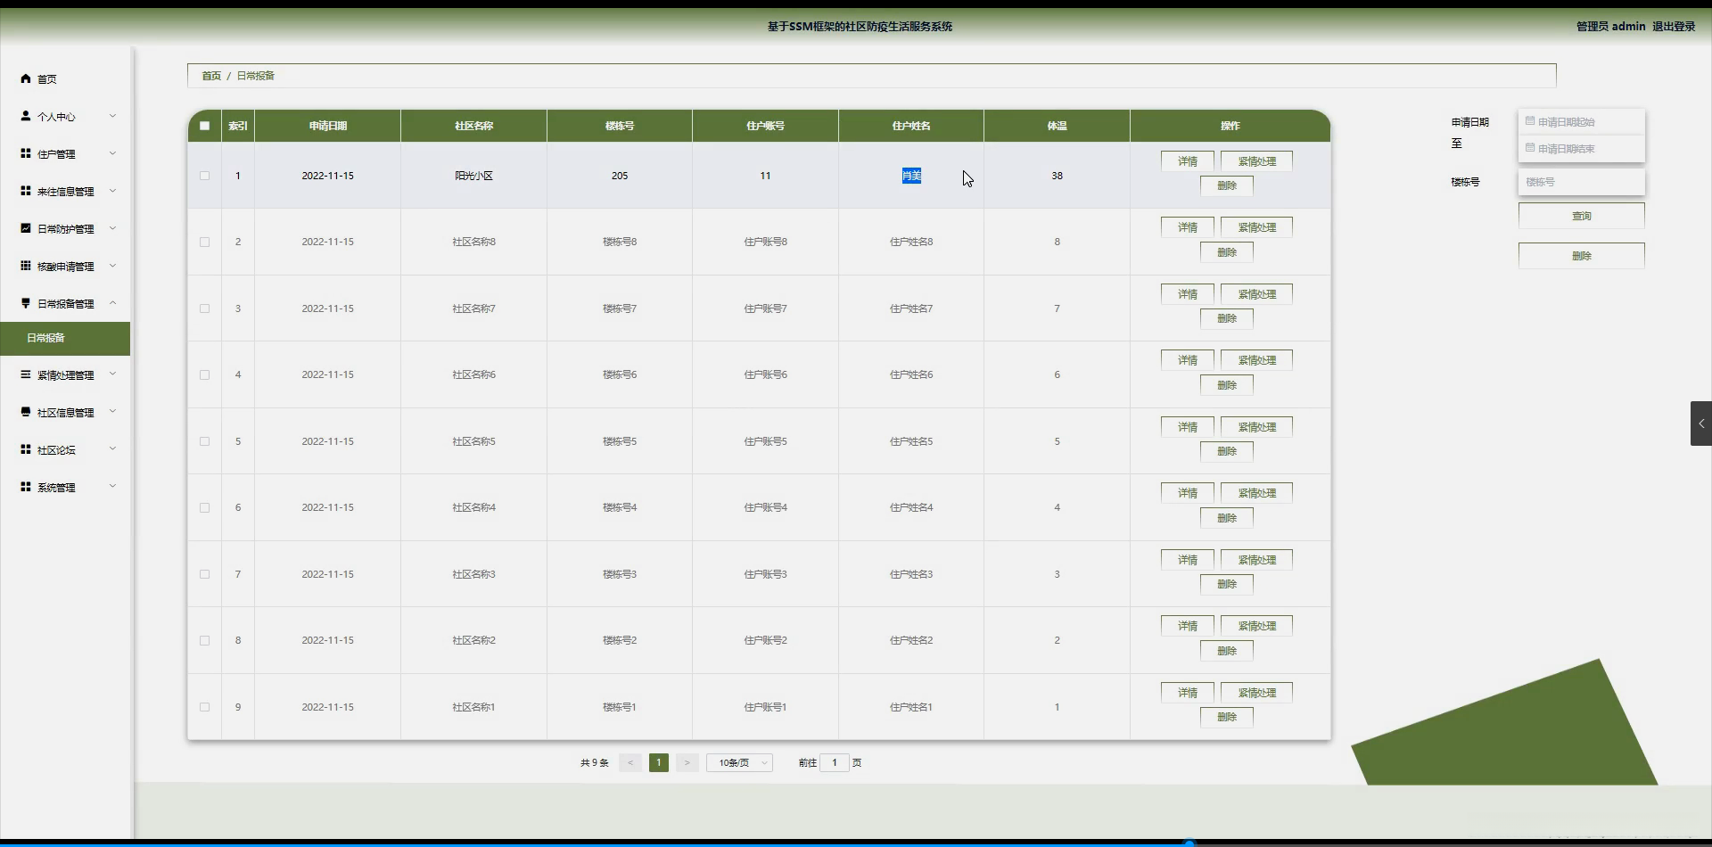Click 管理员 admin in the header

point(1610,27)
